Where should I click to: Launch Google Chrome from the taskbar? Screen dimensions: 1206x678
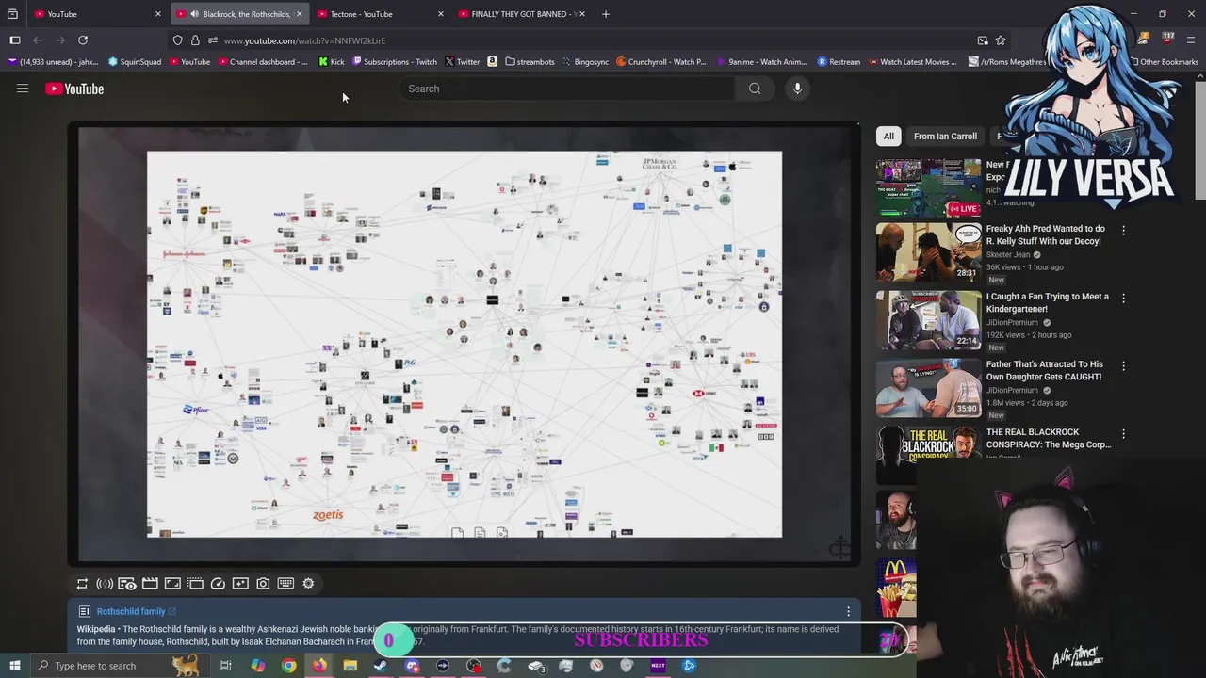point(288,666)
